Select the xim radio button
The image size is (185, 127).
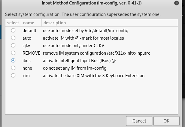click(13, 75)
